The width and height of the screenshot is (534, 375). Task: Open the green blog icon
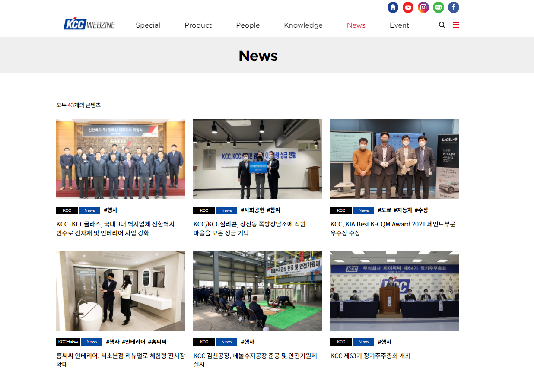tap(439, 7)
